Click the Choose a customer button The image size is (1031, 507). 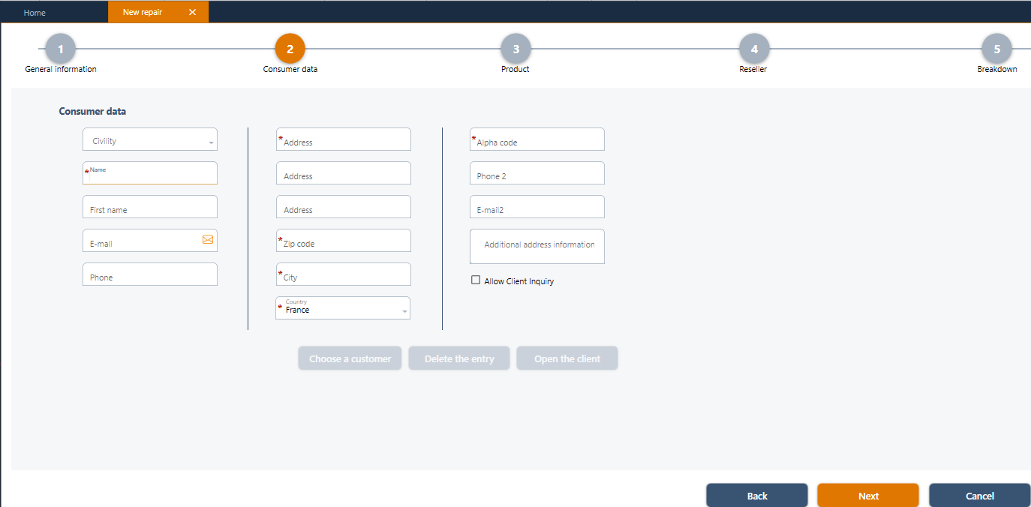350,358
